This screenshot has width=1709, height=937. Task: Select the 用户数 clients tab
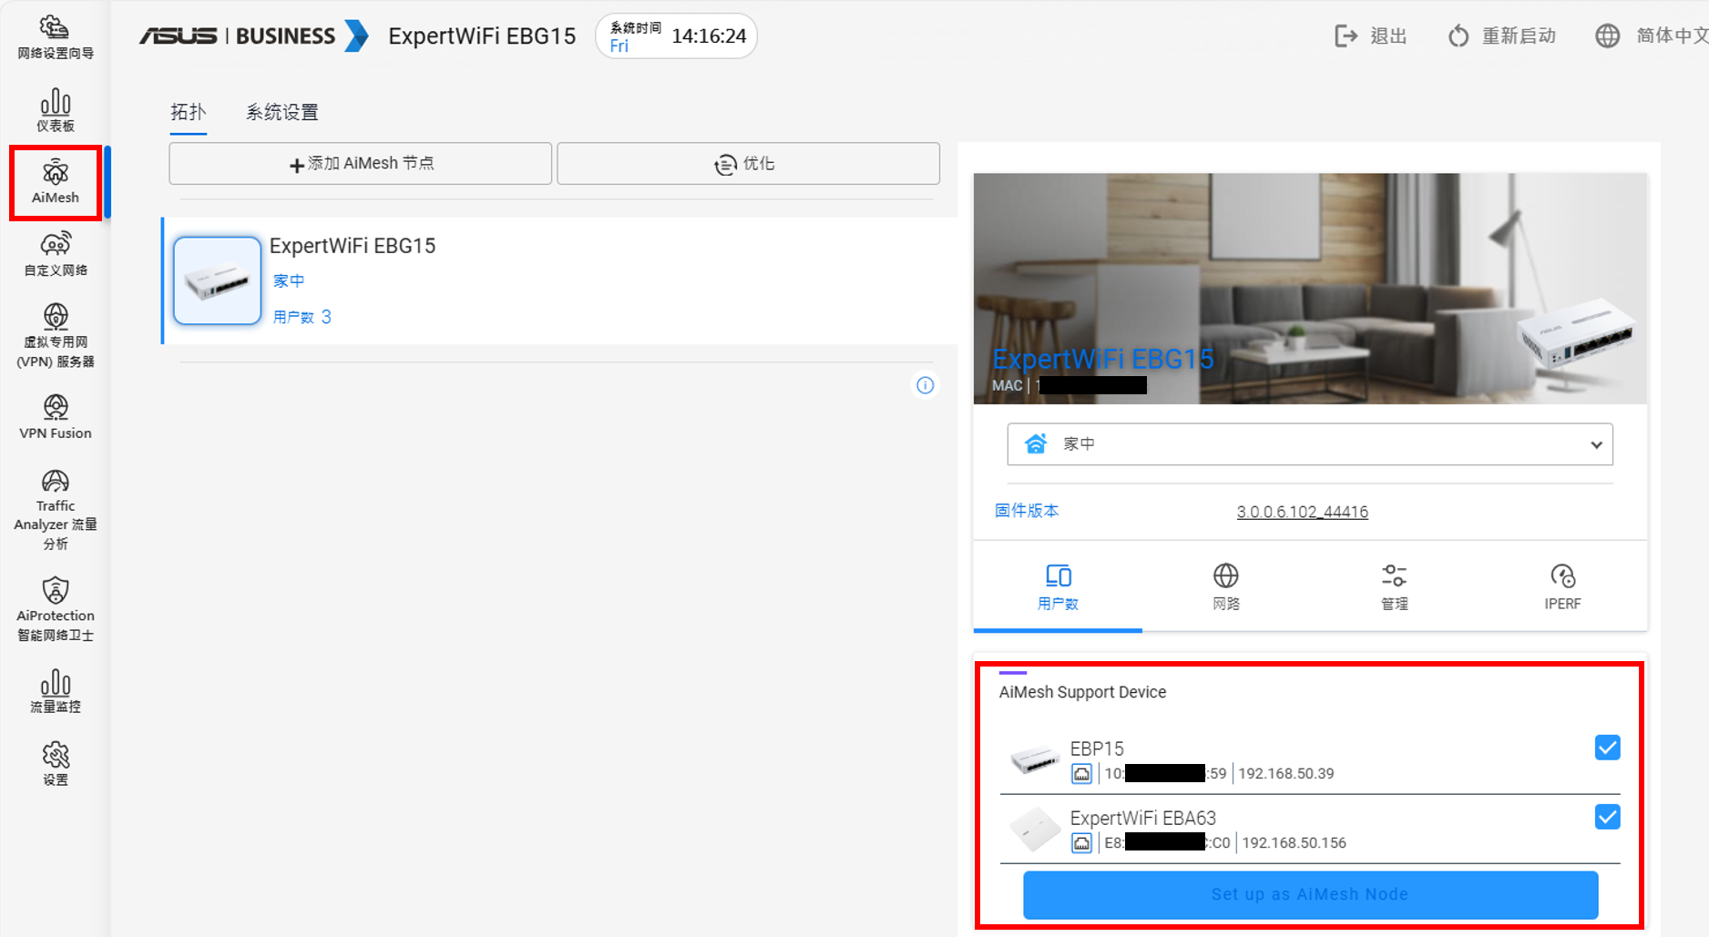click(x=1058, y=587)
